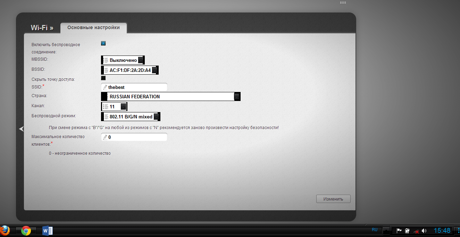Click the 'Беспроводной режим:' label
Image resolution: width=460 pixels, height=237 pixels.
coord(54,116)
